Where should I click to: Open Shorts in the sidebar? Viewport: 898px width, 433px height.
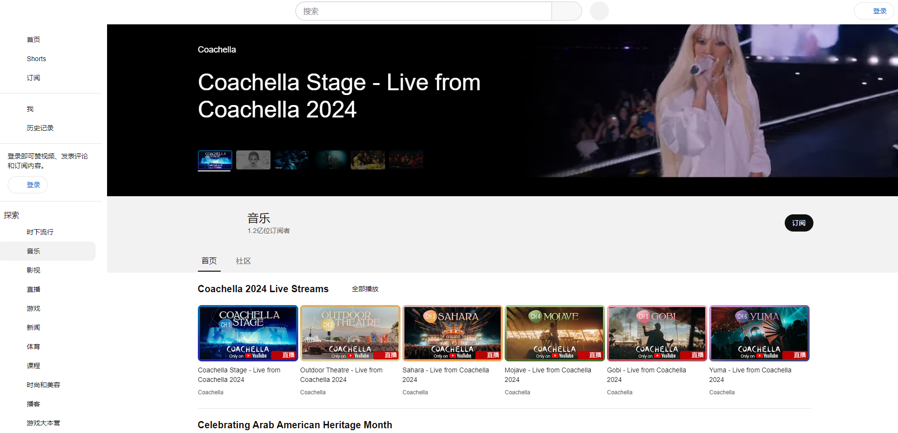(48, 59)
